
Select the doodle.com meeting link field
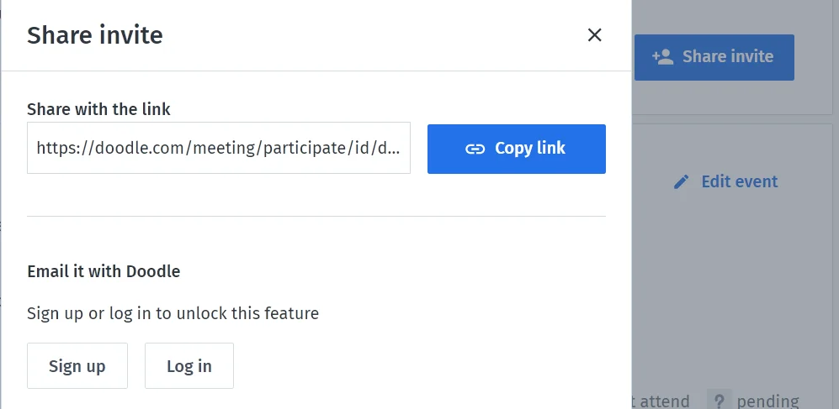pos(219,148)
